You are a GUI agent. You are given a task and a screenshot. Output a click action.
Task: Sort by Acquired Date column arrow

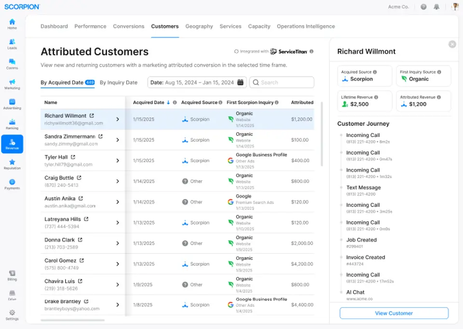pos(168,102)
